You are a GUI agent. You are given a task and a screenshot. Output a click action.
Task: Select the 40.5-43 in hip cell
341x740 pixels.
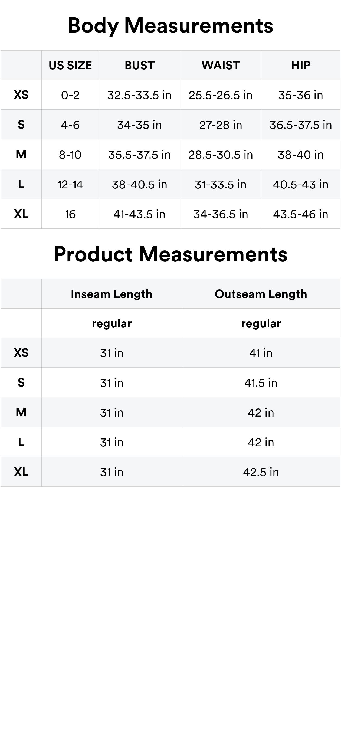pyautogui.click(x=301, y=184)
